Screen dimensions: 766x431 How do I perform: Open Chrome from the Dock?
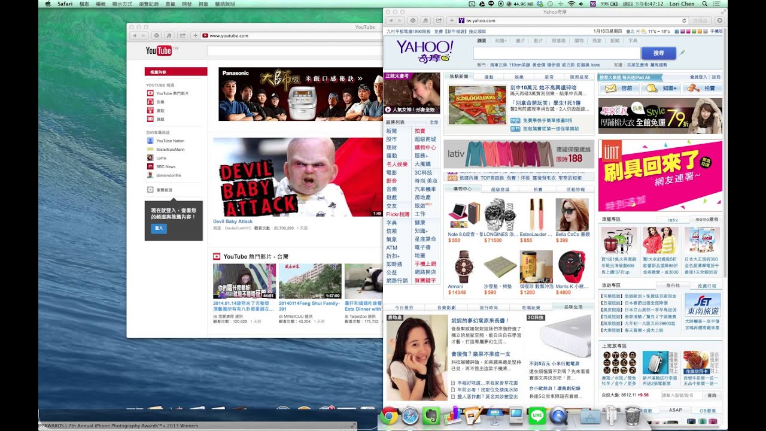[389, 416]
